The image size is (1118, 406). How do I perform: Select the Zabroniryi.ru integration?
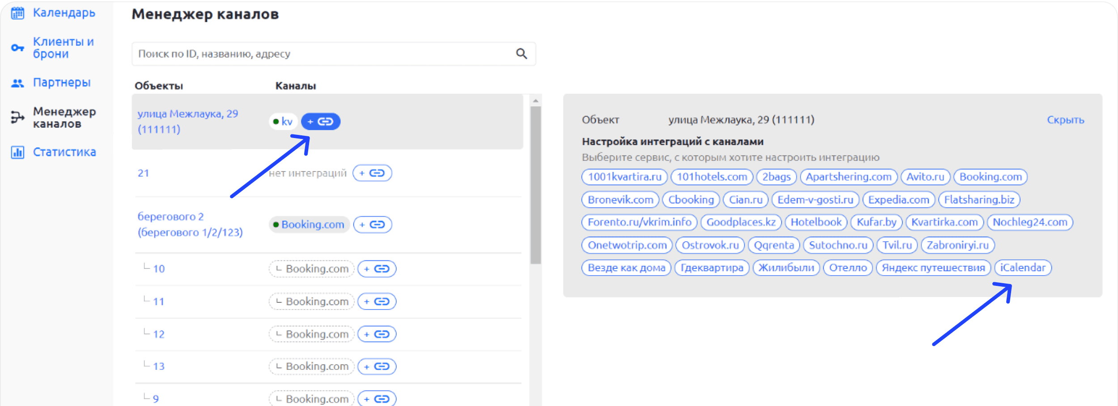[957, 245]
